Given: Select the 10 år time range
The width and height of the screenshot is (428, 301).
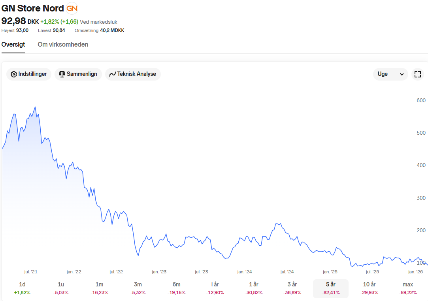Looking at the screenshot, I should pyautogui.click(x=370, y=288).
